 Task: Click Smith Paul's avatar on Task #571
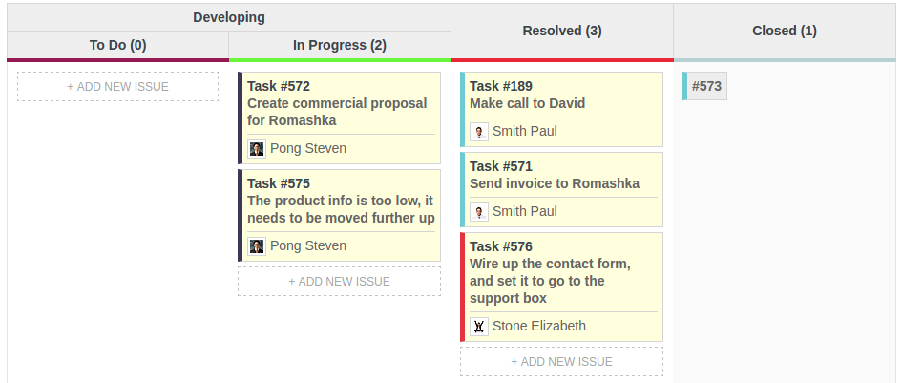(x=479, y=211)
